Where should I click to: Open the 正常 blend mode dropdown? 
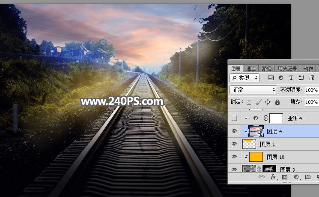coord(253,90)
